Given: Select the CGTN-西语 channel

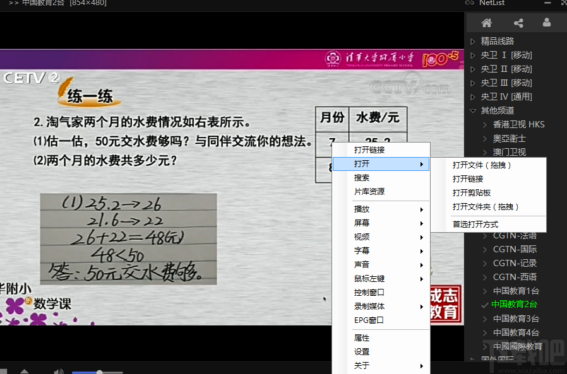Looking at the screenshot, I should coord(515,277).
